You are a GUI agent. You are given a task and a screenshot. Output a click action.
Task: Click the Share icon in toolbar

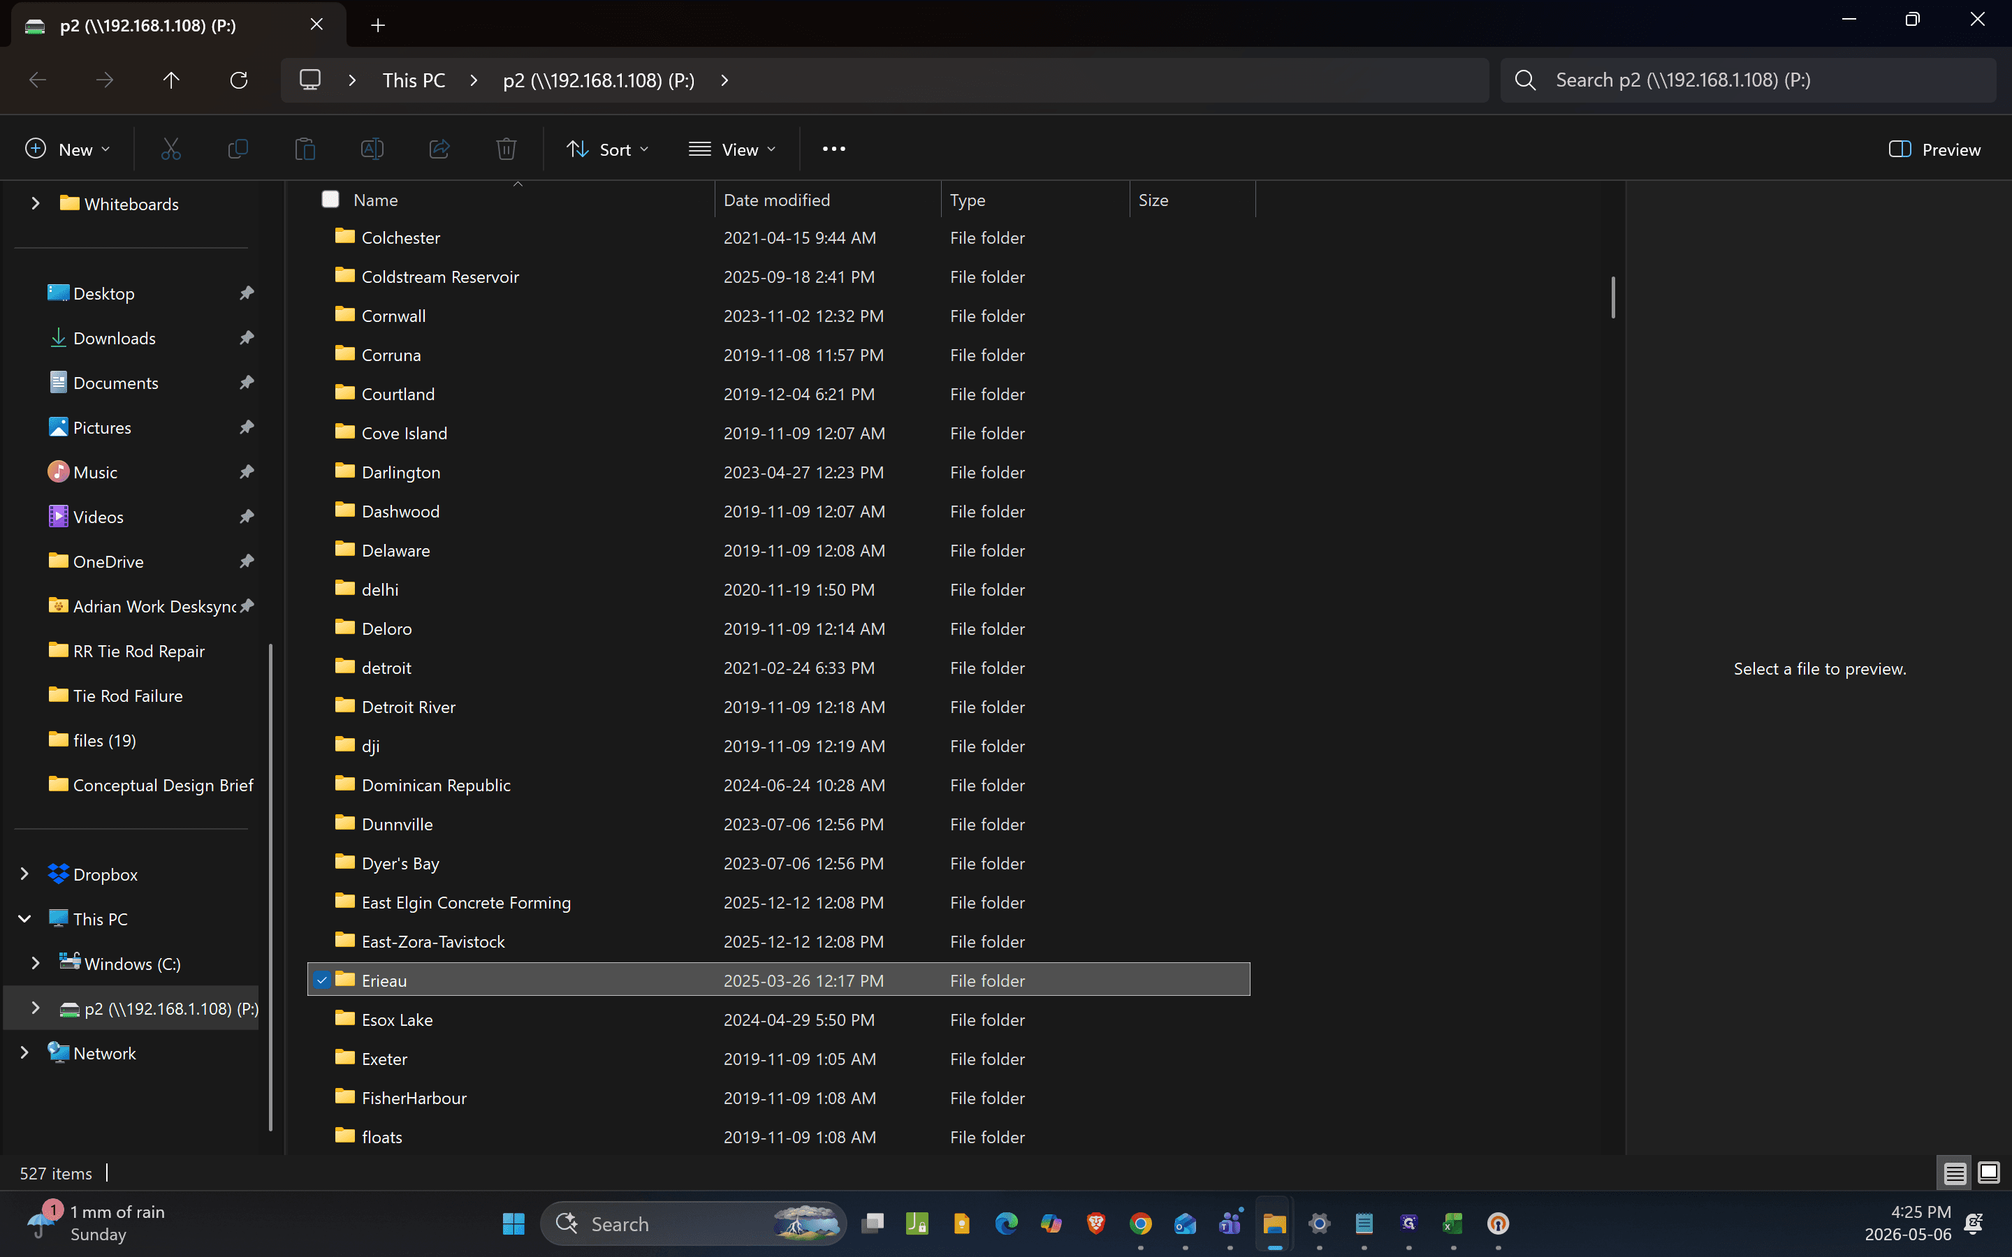439,149
